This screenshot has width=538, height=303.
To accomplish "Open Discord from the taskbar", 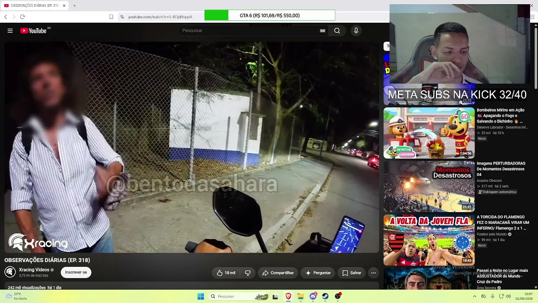I will [313, 296].
